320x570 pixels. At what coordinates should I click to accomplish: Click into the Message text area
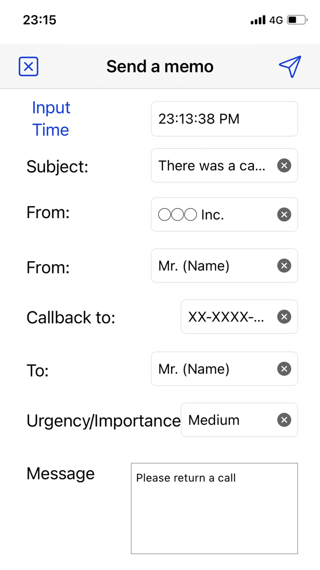214,509
